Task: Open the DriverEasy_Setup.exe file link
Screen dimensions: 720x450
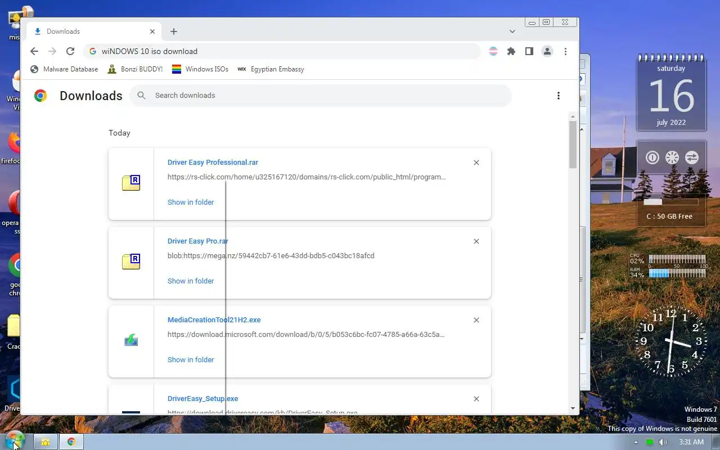Action: [202, 399]
